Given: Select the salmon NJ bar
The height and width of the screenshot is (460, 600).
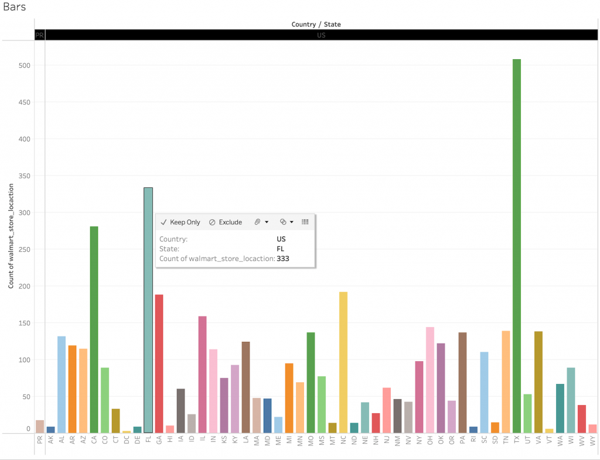Looking at the screenshot, I should (x=387, y=410).
